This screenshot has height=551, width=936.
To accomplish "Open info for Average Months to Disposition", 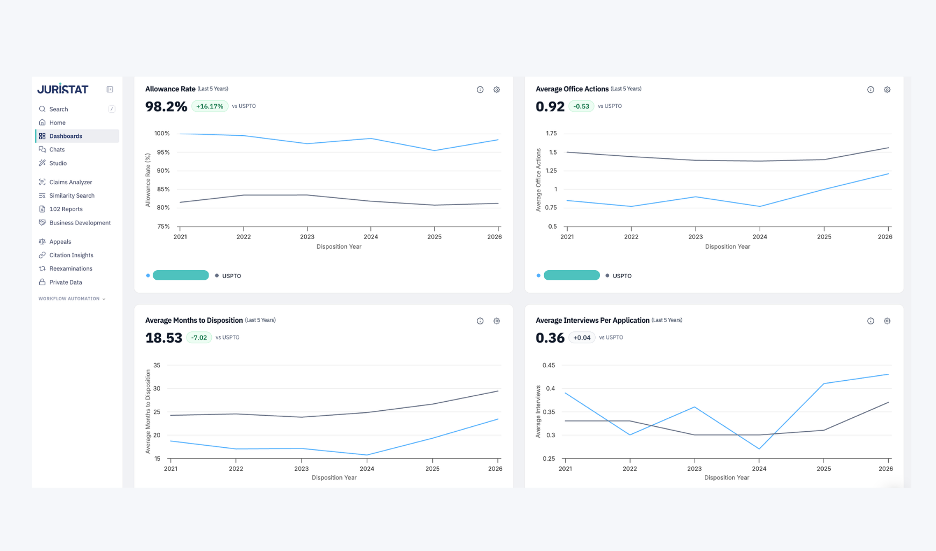I will coord(480,321).
